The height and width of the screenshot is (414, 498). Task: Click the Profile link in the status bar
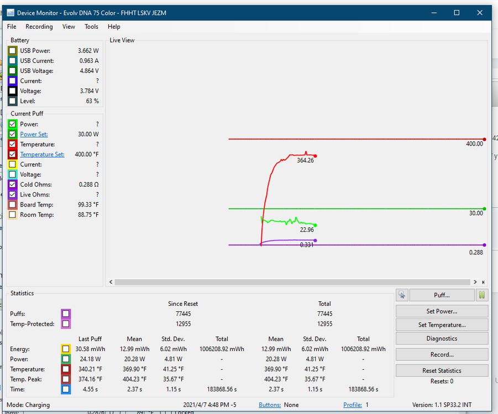point(352,405)
